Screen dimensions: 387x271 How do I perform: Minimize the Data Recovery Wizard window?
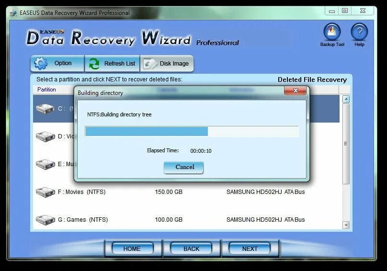pyautogui.click(x=332, y=11)
